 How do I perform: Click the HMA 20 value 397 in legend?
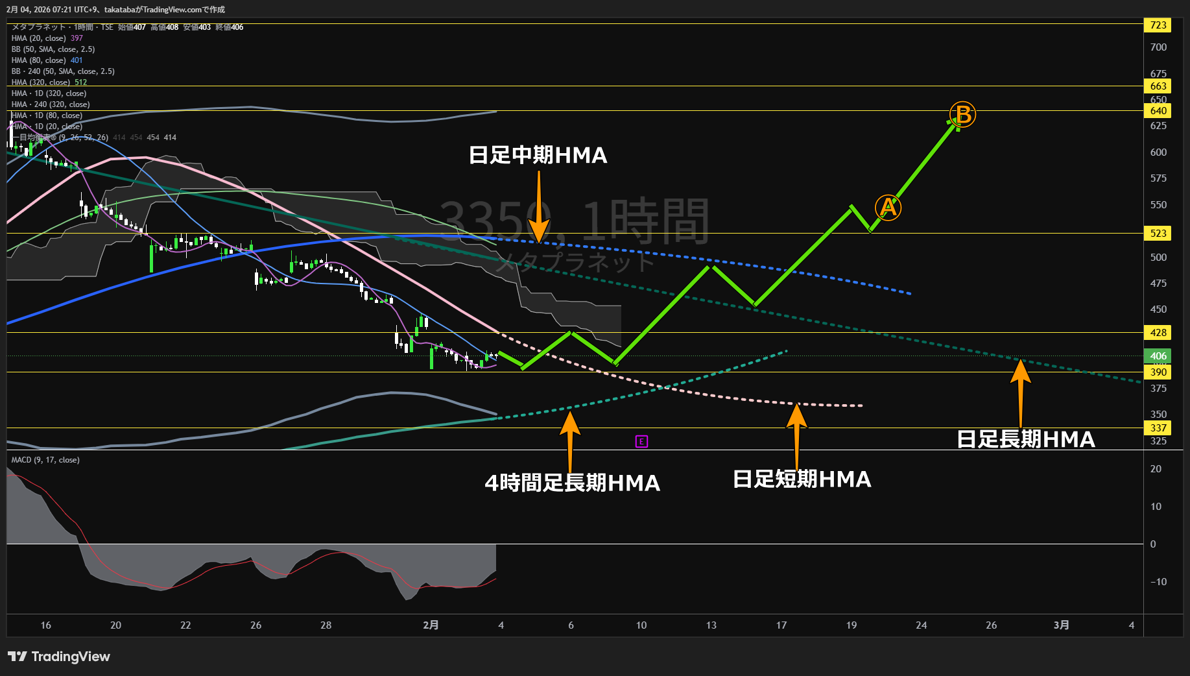[x=77, y=38]
